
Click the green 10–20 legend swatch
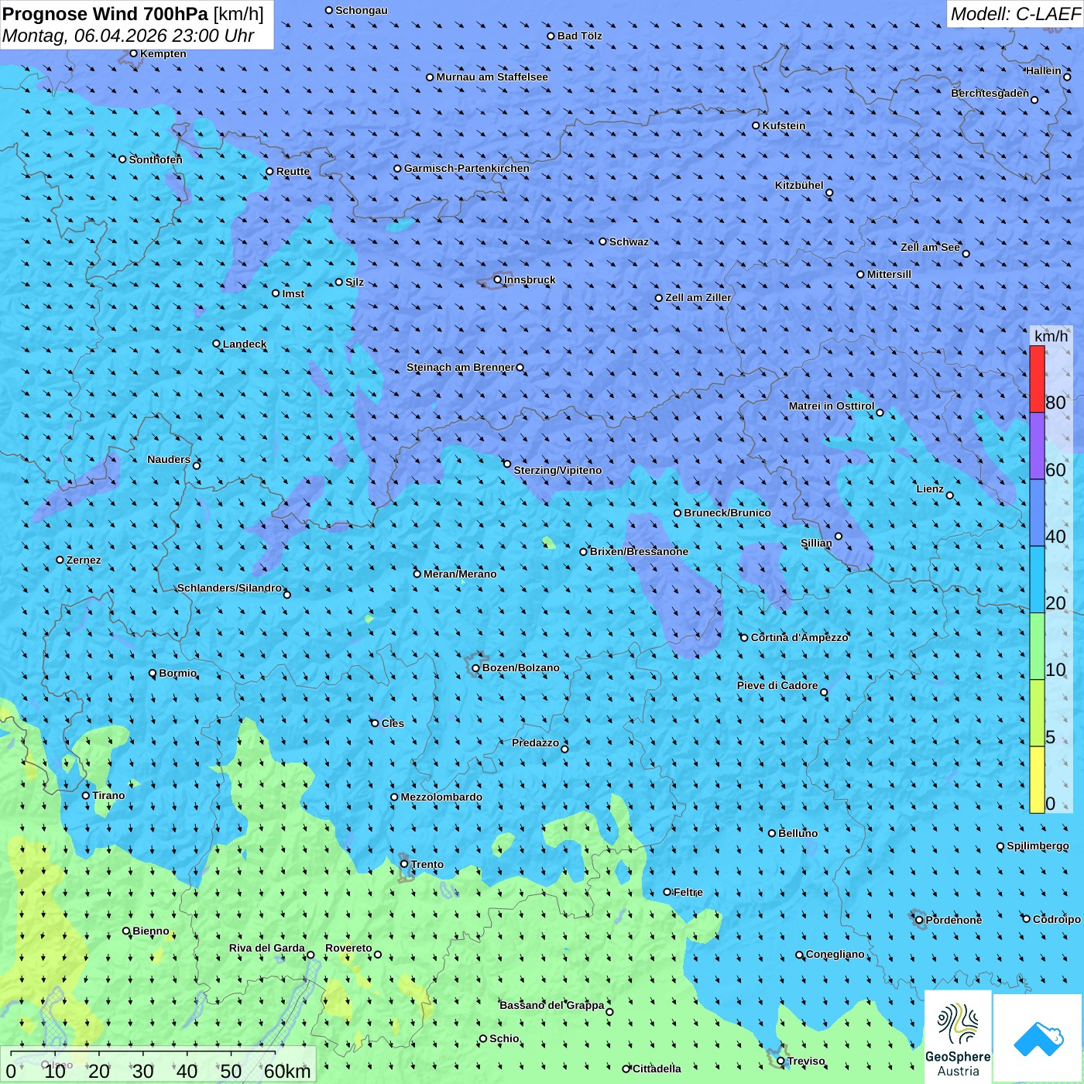(x=1037, y=647)
